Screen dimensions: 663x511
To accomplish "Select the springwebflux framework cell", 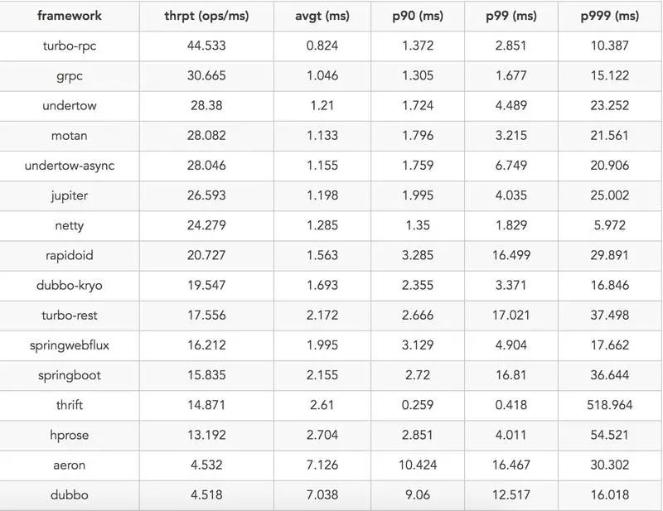I will 70,345.
